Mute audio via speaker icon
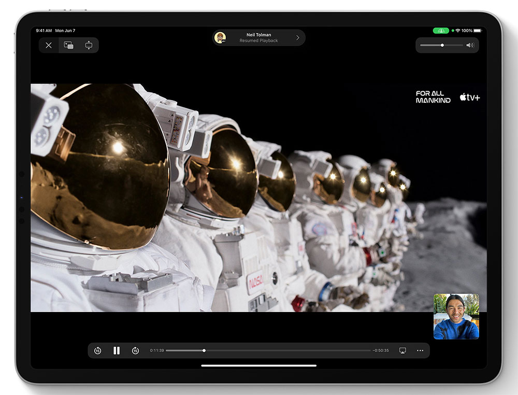518x395 pixels. [470, 45]
